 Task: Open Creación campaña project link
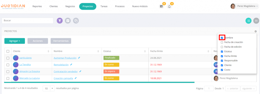[x=63, y=78]
